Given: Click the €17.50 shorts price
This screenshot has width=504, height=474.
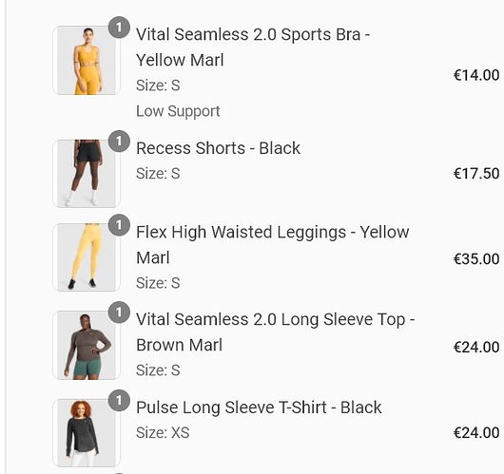Looking at the screenshot, I should [476, 174].
